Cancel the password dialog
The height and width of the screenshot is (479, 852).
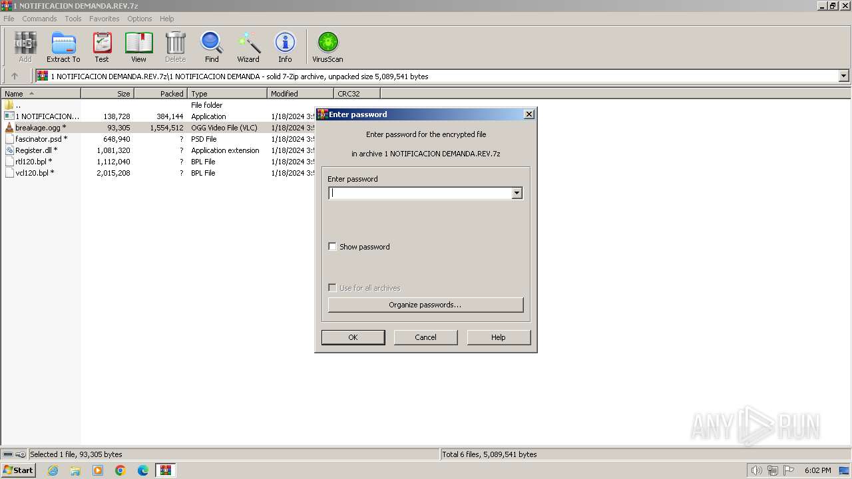[x=425, y=337]
